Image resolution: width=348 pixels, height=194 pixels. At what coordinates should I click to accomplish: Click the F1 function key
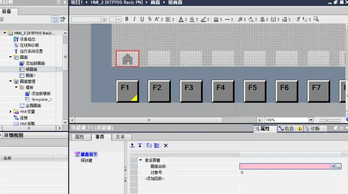pyautogui.click(x=128, y=91)
